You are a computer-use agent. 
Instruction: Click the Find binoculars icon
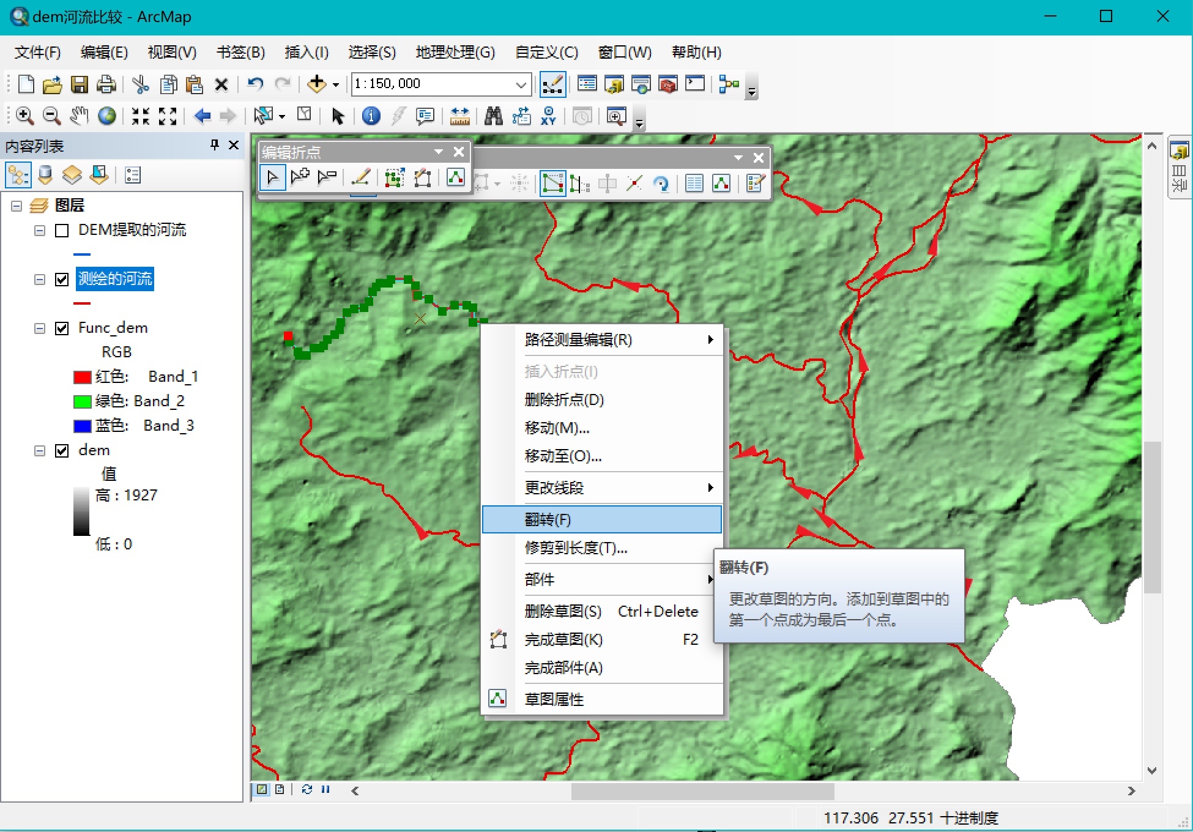click(493, 116)
